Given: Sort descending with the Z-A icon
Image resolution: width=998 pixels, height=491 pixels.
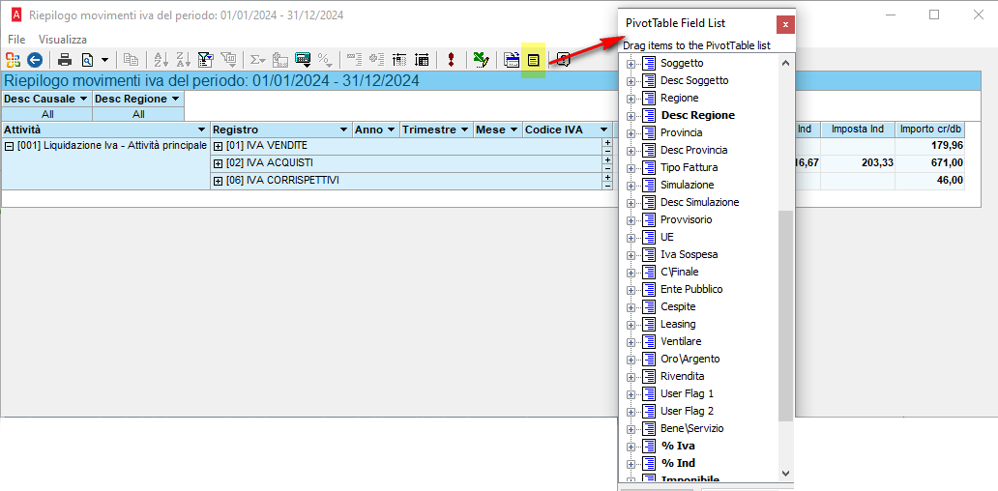Looking at the screenshot, I should [x=184, y=60].
